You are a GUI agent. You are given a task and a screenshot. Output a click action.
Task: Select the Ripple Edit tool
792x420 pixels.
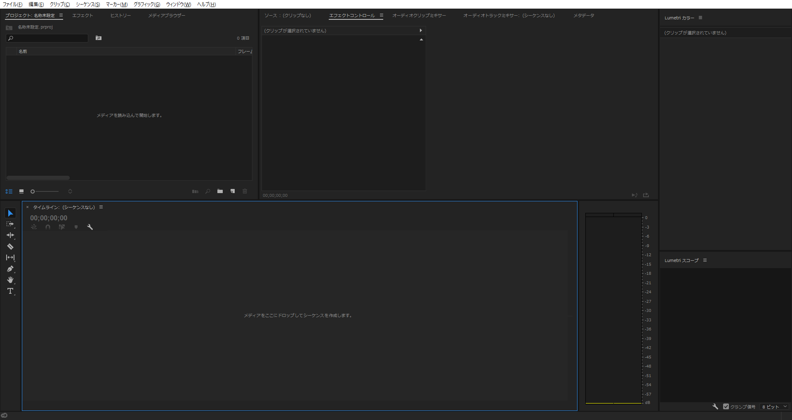[x=10, y=235]
